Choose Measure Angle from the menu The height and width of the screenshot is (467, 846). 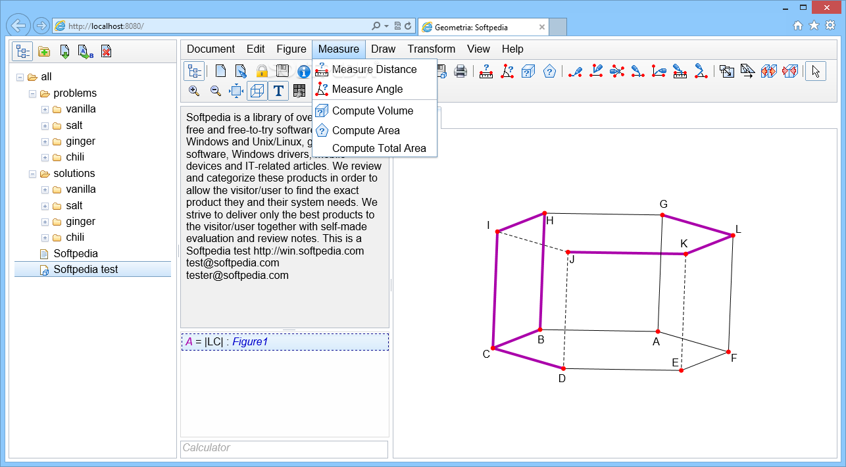[374, 89]
